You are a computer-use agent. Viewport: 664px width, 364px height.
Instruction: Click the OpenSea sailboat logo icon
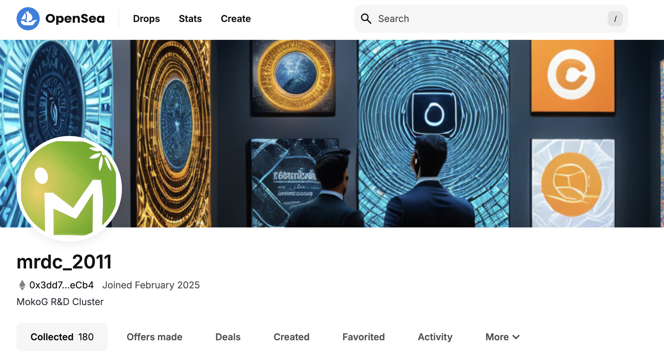coord(28,19)
